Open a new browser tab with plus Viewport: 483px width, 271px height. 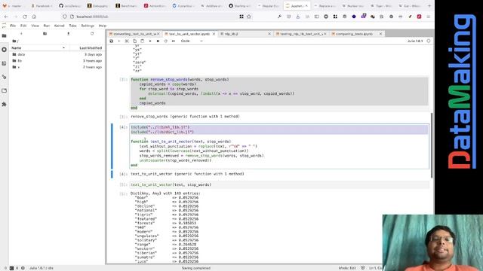coord(429,6)
